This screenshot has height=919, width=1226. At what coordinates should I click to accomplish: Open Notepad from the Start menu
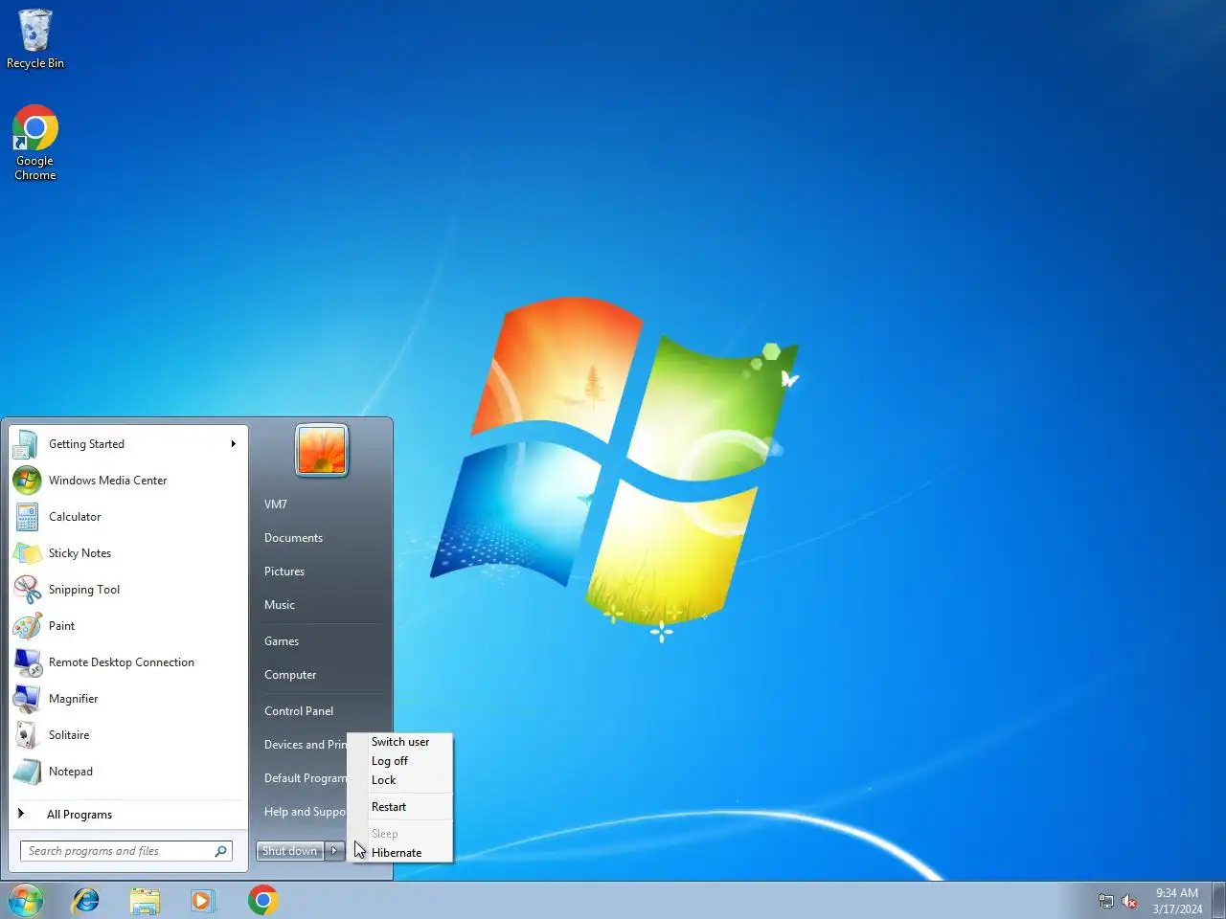point(128,772)
